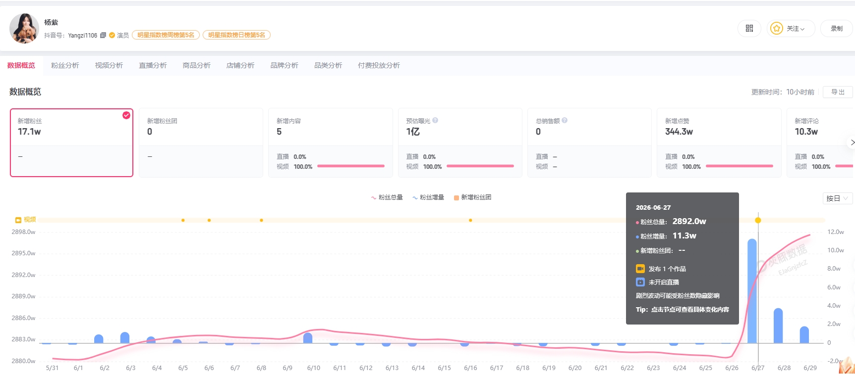Select the 预估曝光 metric card
The image size is (855, 374).
click(460, 142)
